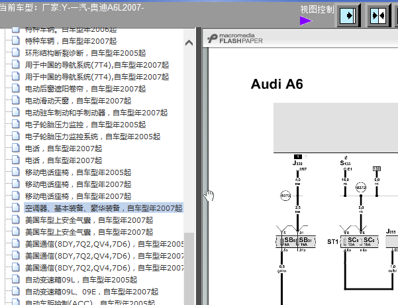Image resolution: width=398 pixels, height=305 pixels.
Task: Click the 当前车型 vehicle model header text
Action: (x=72, y=8)
